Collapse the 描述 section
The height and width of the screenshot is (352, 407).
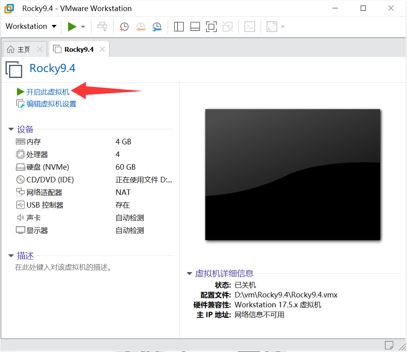pyautogui.click(x=11, y=256)
